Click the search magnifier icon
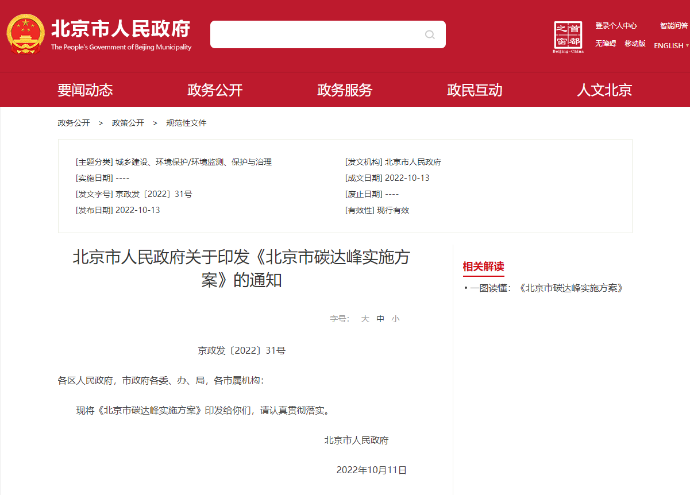This screenshot has height=495, width=690. pyautogui.click(x=430, y=34)
